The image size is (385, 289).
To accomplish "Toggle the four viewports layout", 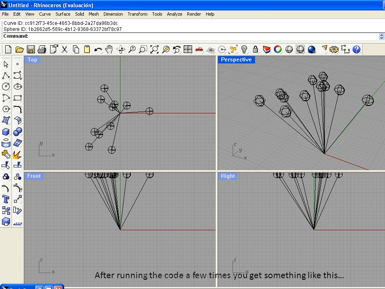I will click(x=188, y=49).
